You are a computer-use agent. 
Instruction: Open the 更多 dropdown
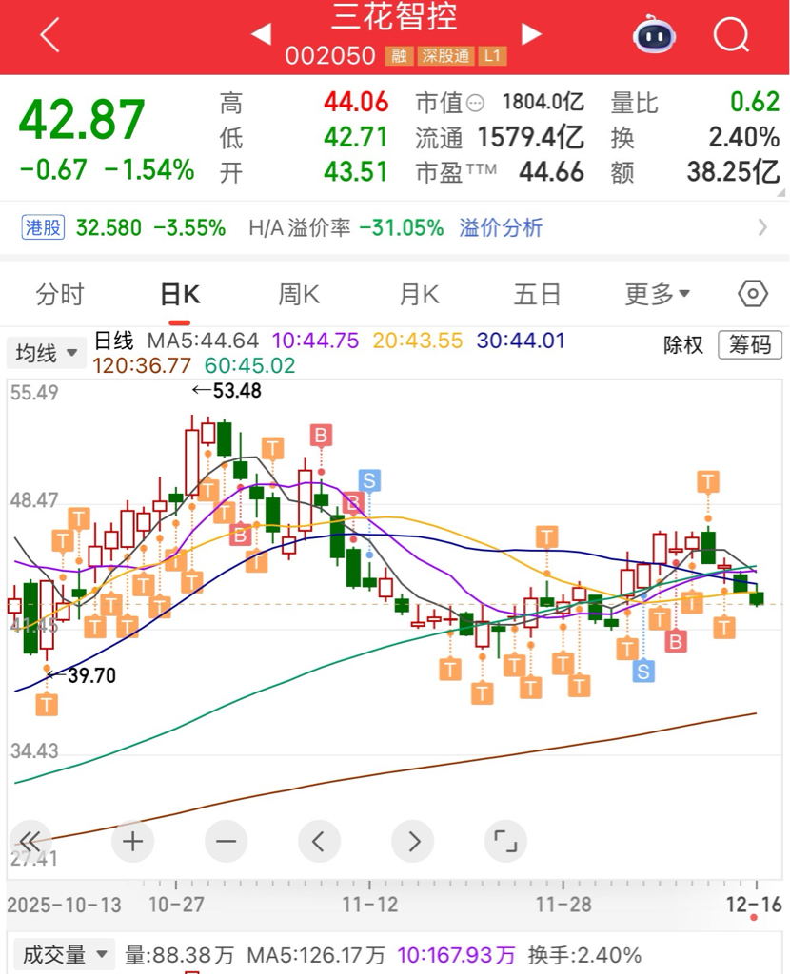[657, 294]
